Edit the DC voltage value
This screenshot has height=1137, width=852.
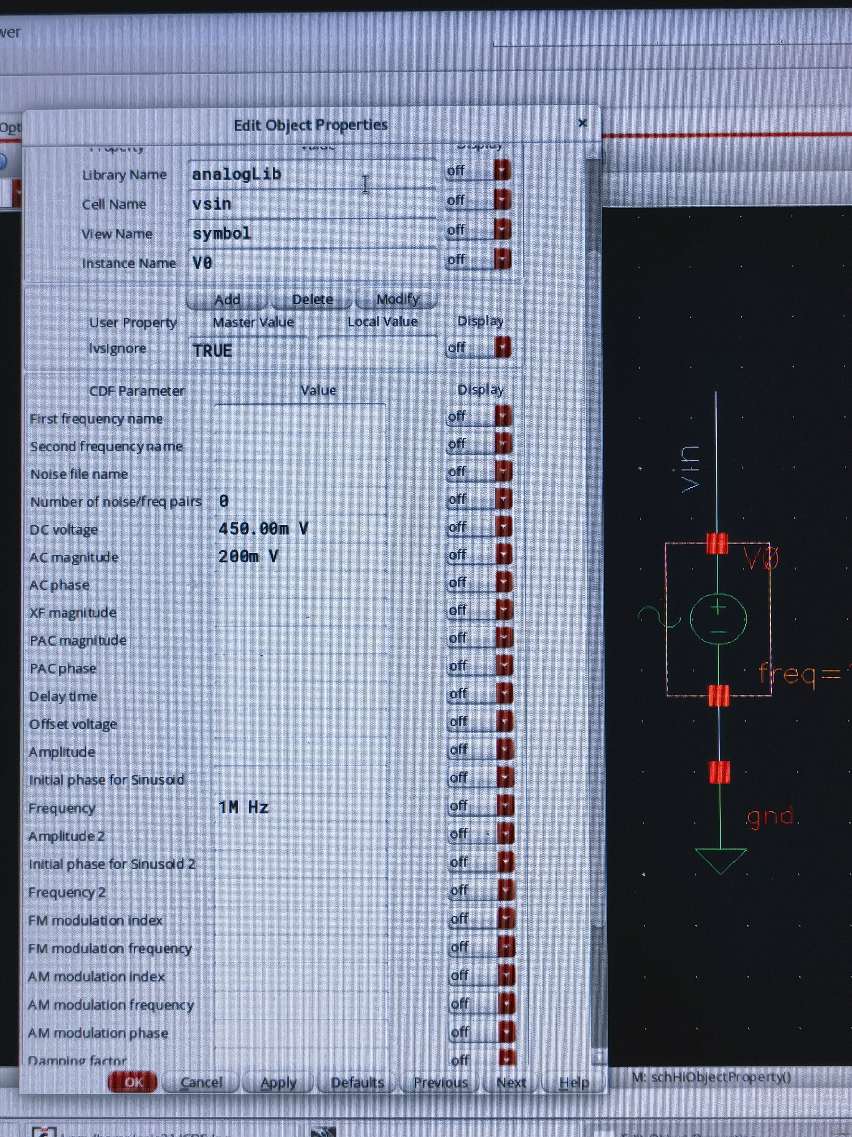[x=300, y=529]
